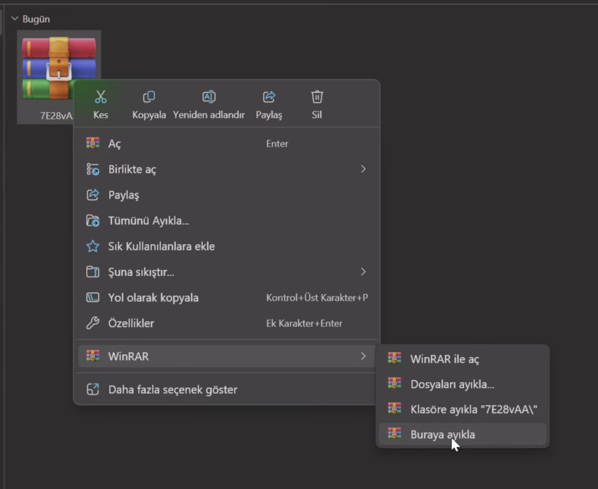Collapse the Bugün group chevron
This screenshot has height=489, width=598.
14,19
